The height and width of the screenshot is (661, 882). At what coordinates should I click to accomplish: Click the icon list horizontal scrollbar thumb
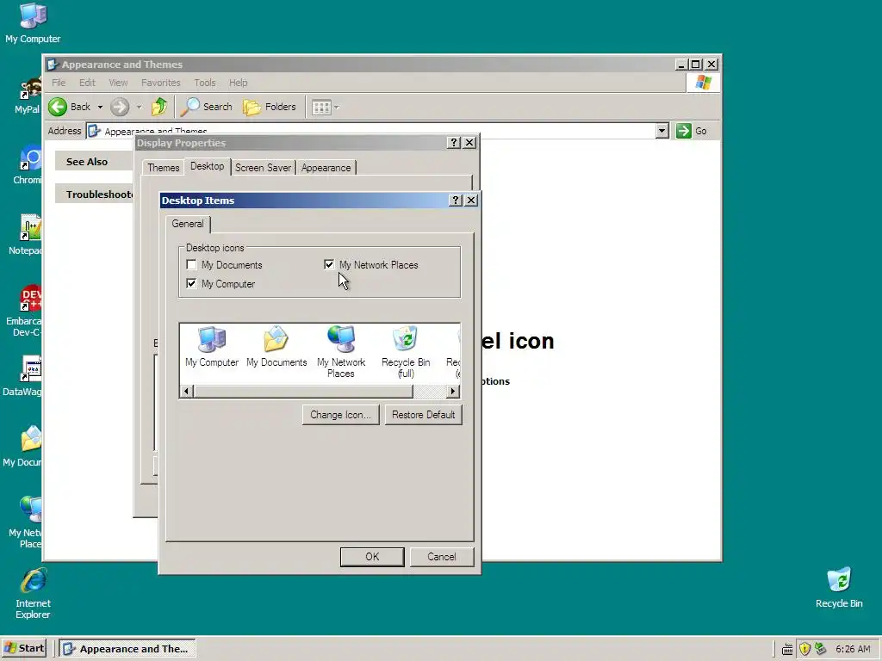coord(303,392)
